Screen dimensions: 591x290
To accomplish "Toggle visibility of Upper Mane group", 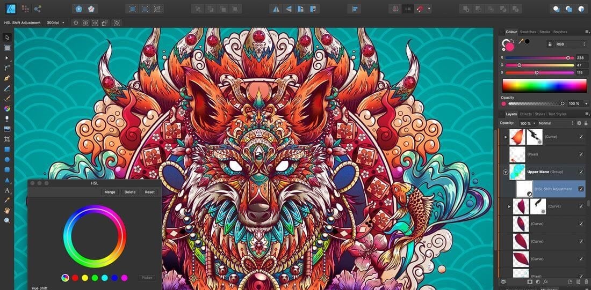I will tap(581, 172).
